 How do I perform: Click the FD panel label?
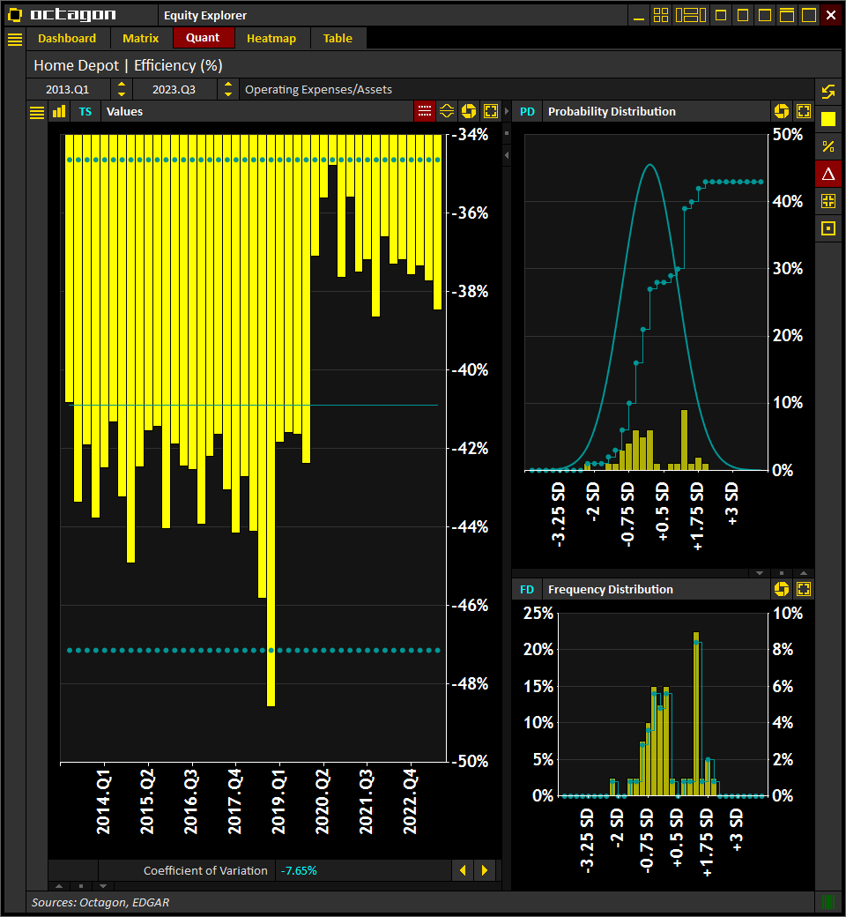pyautogui.click(x=527, y=590)
